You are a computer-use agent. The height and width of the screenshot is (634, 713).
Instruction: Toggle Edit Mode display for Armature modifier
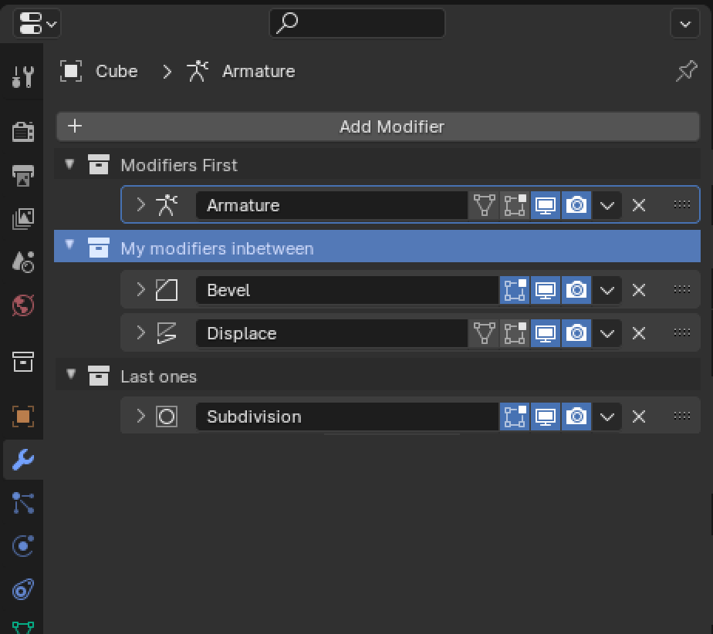515,205
